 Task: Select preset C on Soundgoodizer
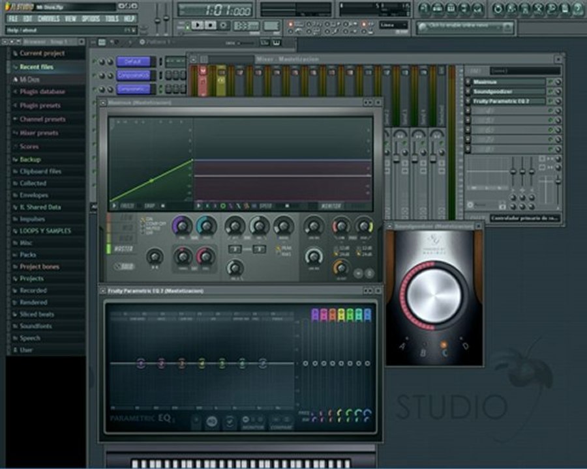click(445, 352)
